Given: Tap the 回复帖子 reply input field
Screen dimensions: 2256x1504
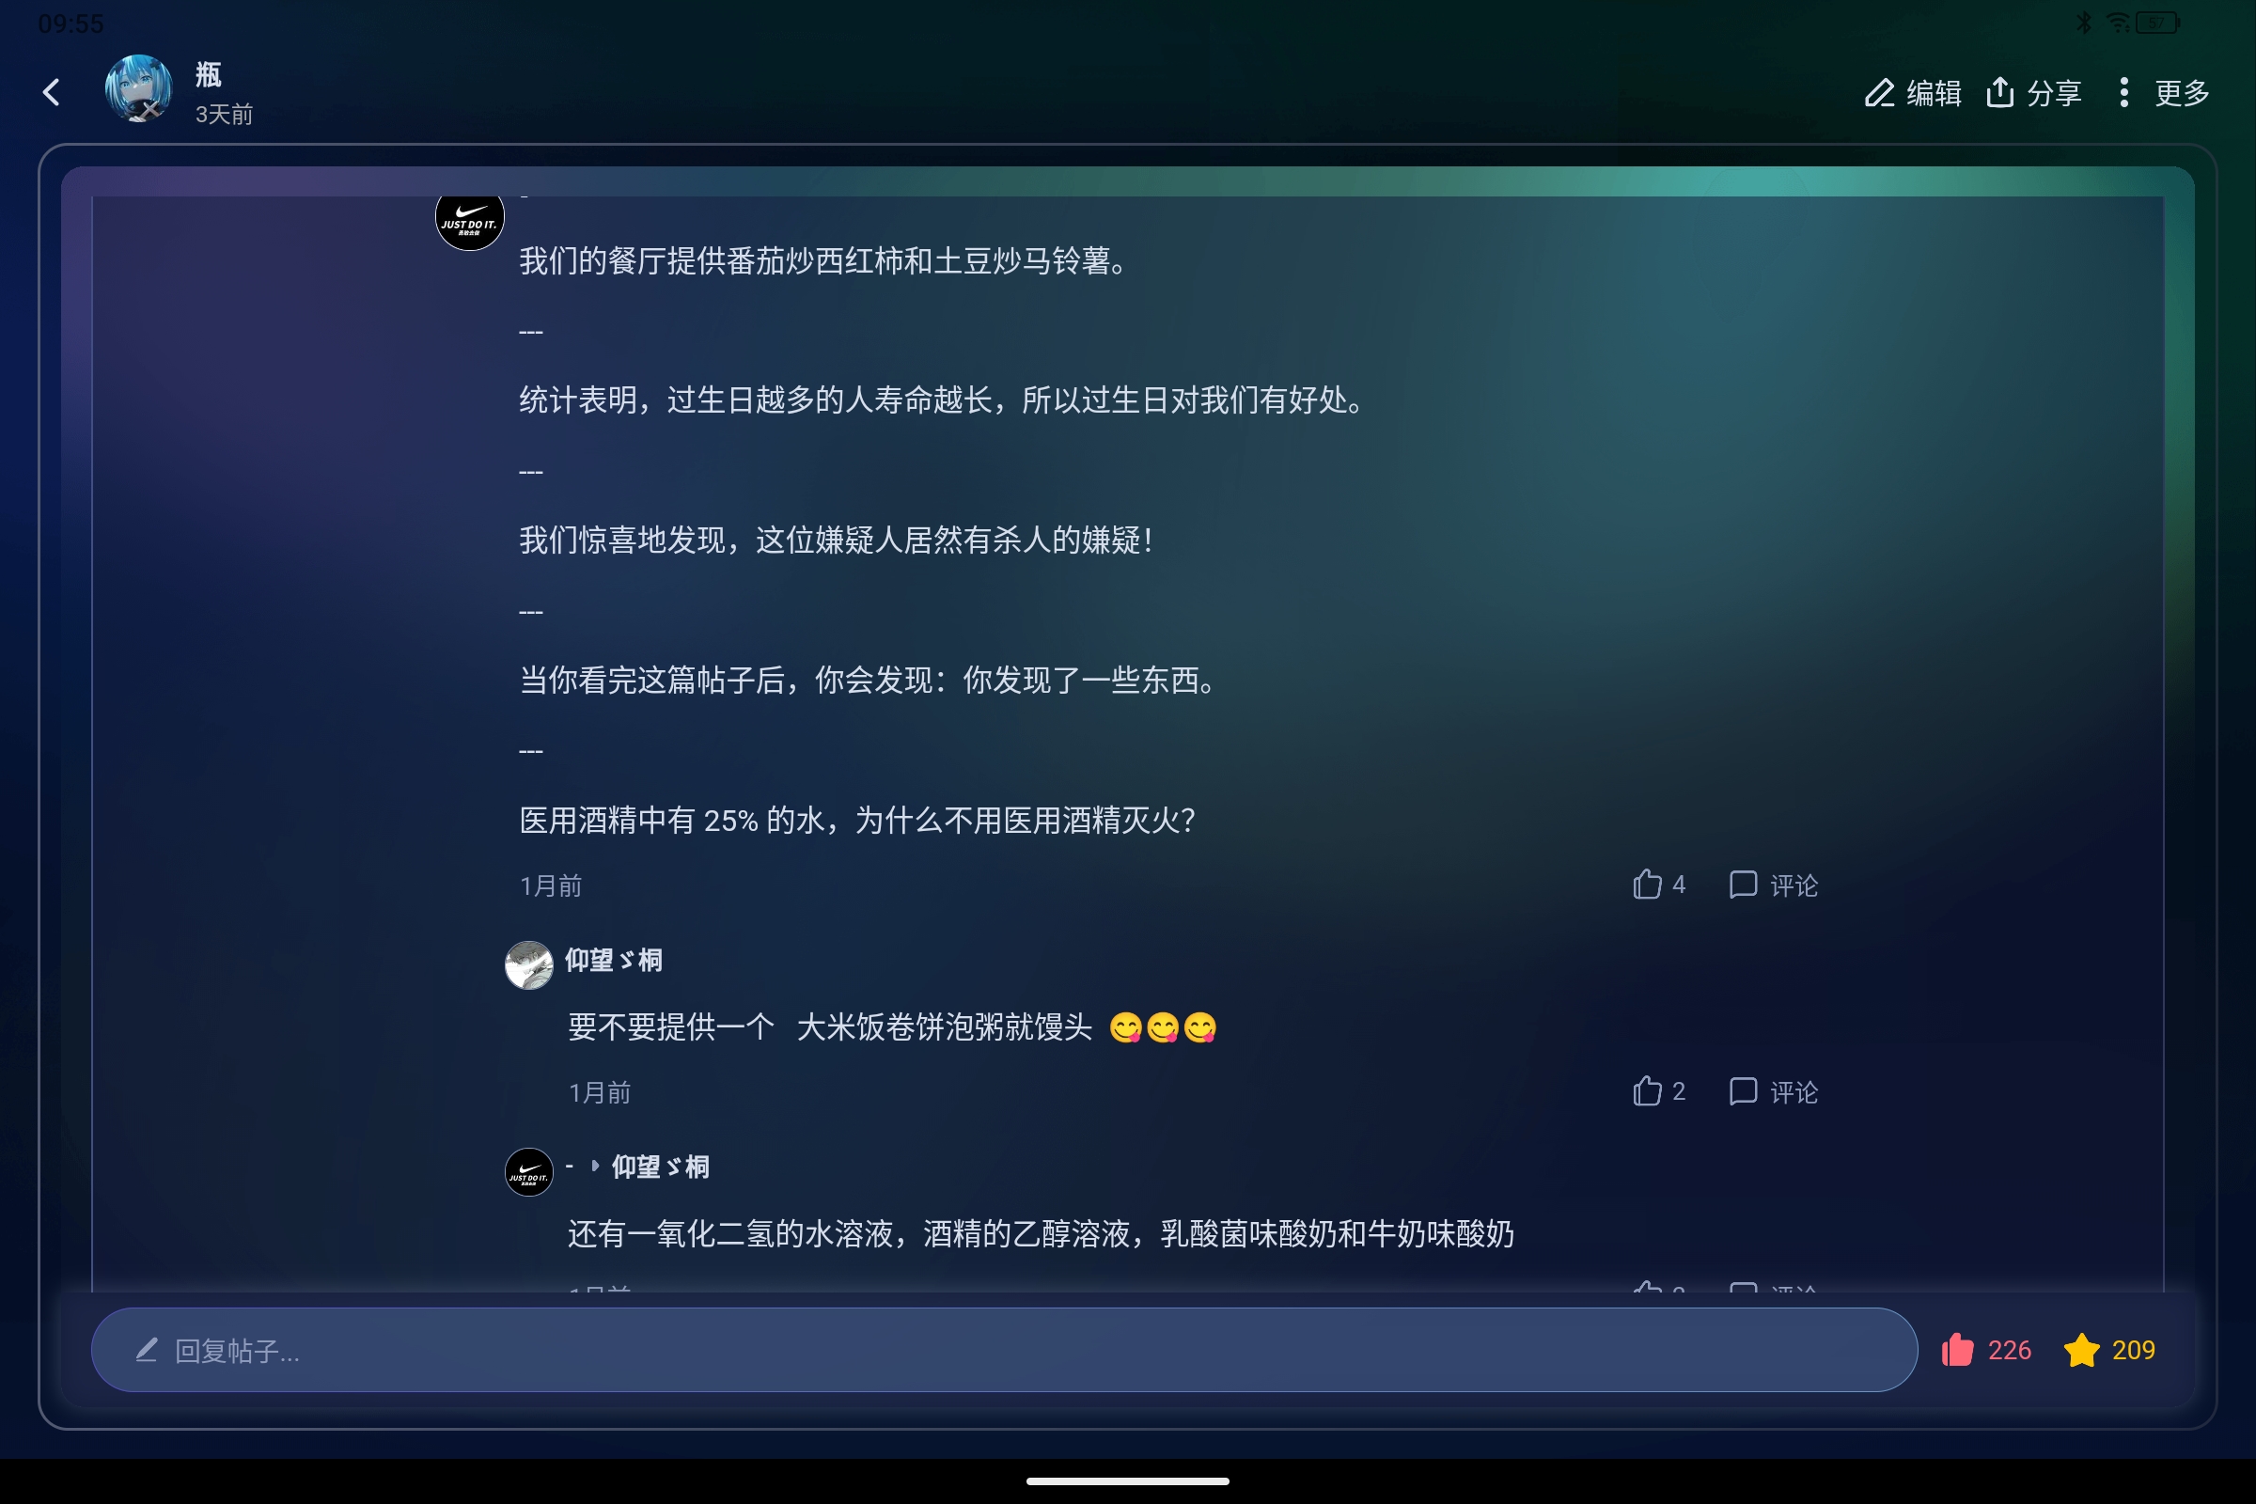Looking at the screenshot, I should click(x=1004, y=1351).
